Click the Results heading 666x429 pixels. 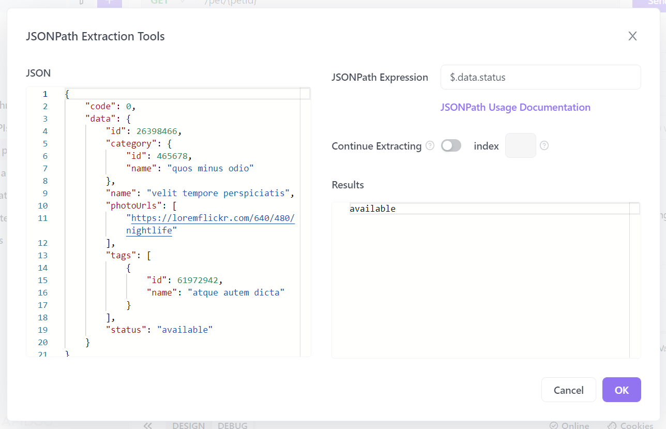click(348, 185)
